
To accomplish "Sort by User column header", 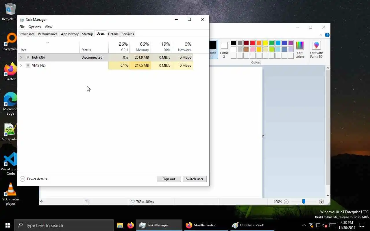I will coord(49,47).
